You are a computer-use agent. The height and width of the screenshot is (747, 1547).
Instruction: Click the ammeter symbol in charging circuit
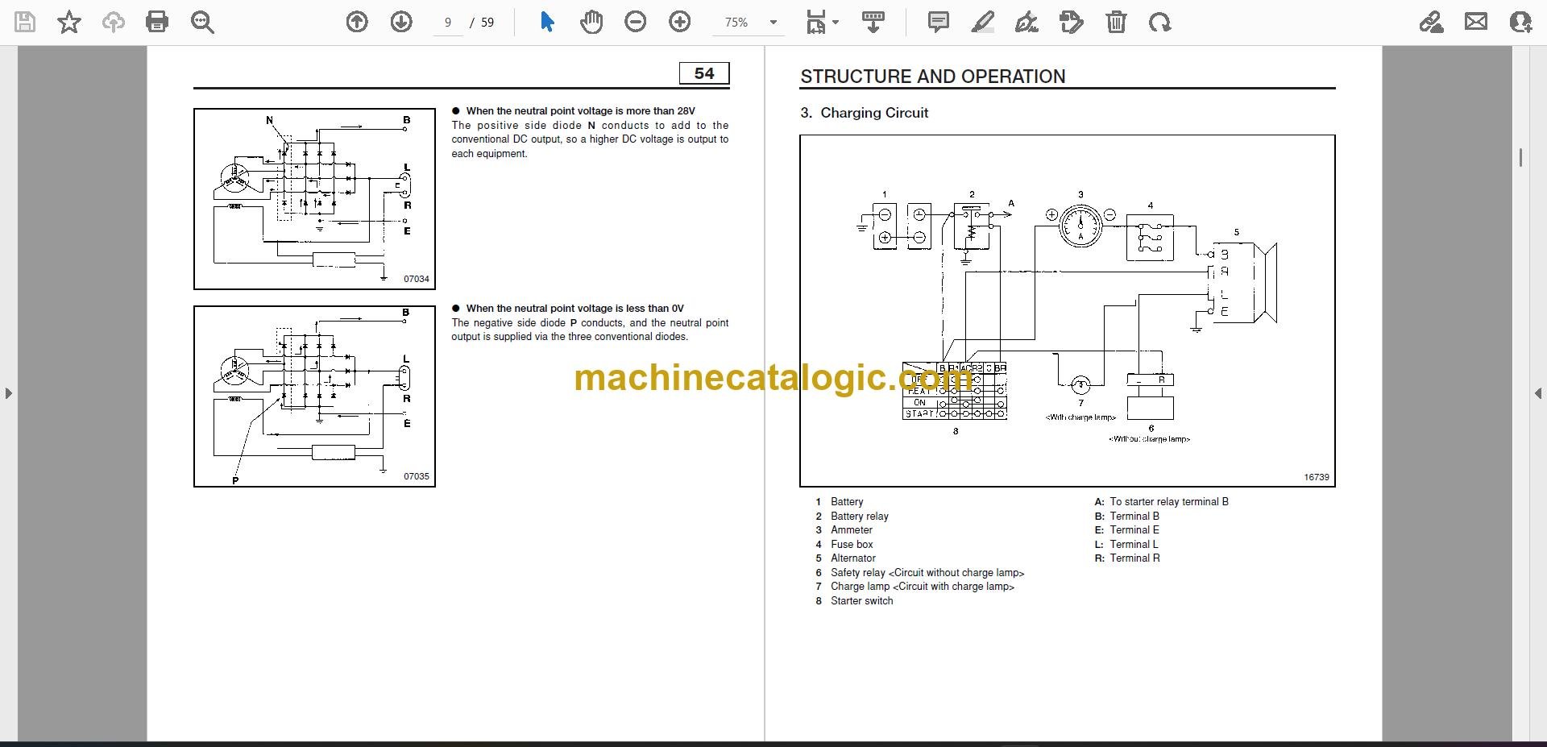pos(1080,226)
